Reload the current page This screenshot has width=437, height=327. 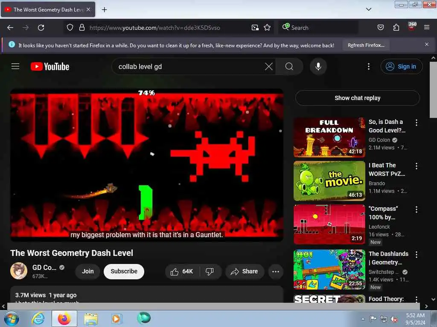click(41, 28)
